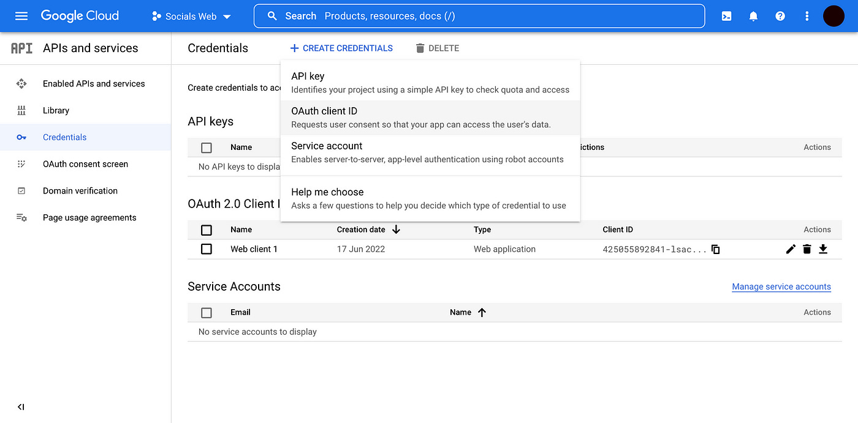Open Manage service accounts link

(x=781, y=286)
